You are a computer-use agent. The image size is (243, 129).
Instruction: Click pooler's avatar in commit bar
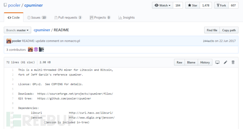9,41
